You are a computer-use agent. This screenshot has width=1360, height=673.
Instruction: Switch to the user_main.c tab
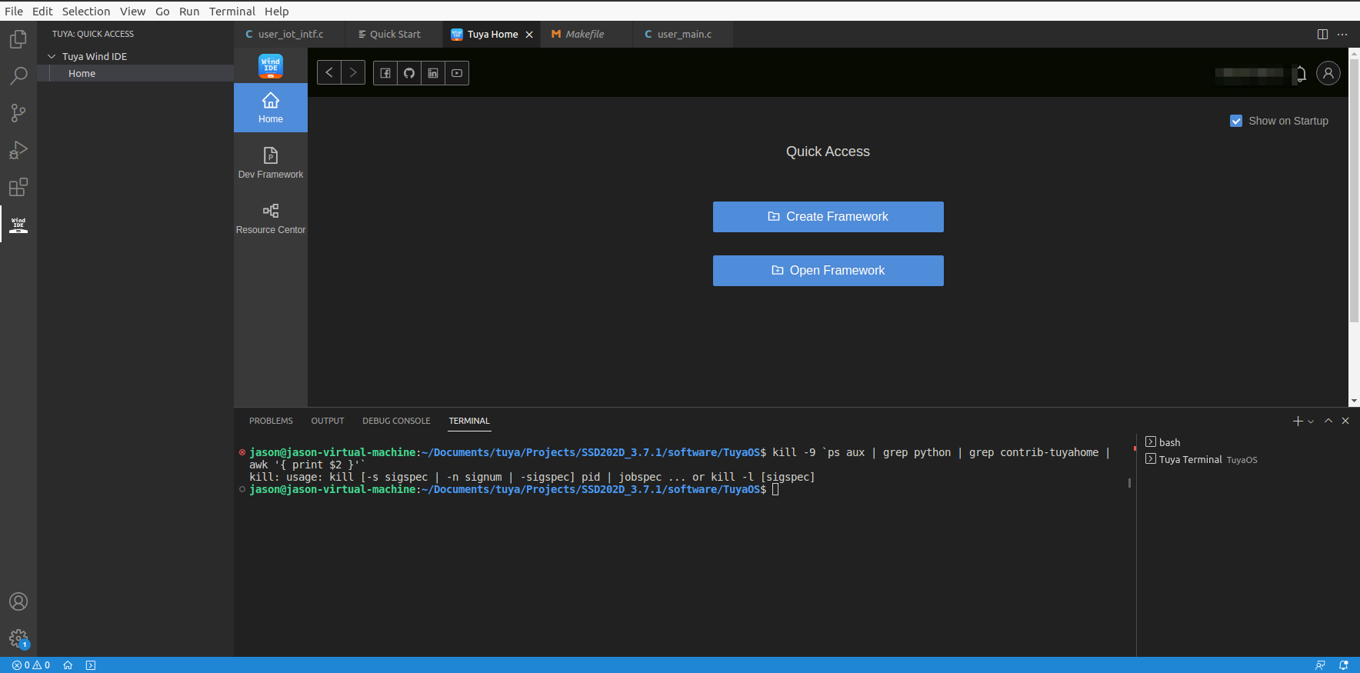(x=683, y=34)
